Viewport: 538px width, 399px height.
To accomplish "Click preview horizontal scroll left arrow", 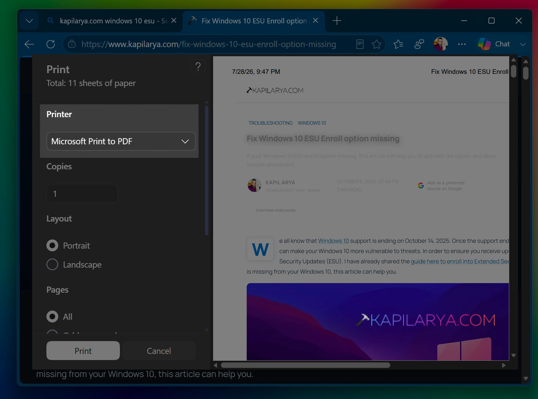I will pos(215,365).
